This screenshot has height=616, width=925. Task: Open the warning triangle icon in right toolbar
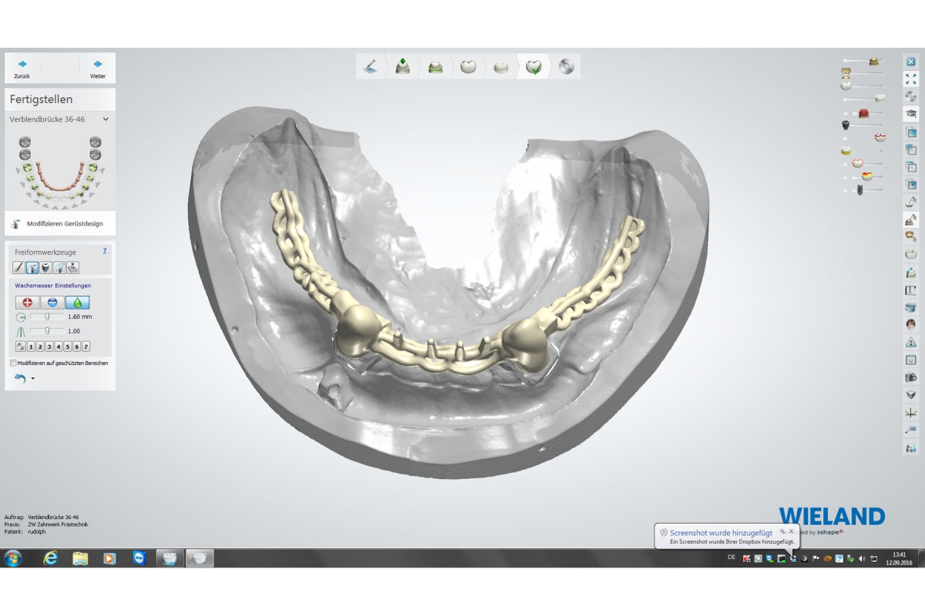[911, 342]
